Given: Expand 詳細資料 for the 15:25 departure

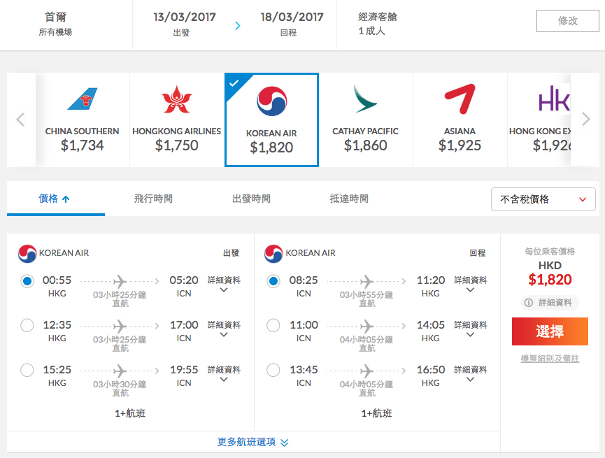Looking at the screenshot, I should pos(224,374).
